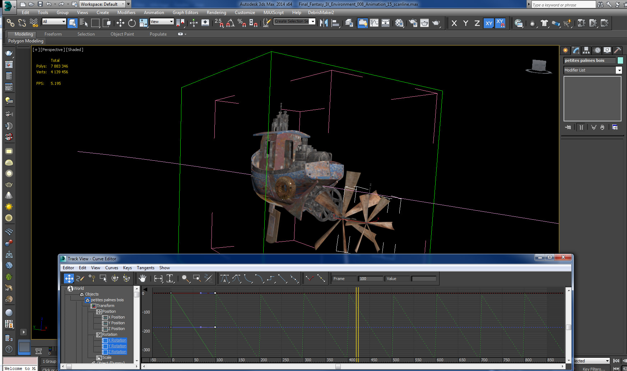
Task: Open the View reference coordinate dropdown
Action: 162,22
